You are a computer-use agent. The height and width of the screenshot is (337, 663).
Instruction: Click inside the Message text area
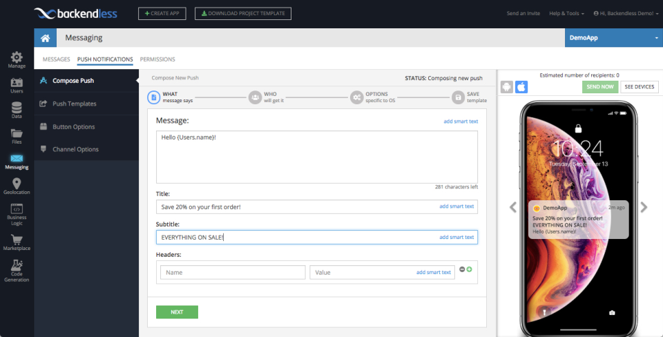[317, 157]
